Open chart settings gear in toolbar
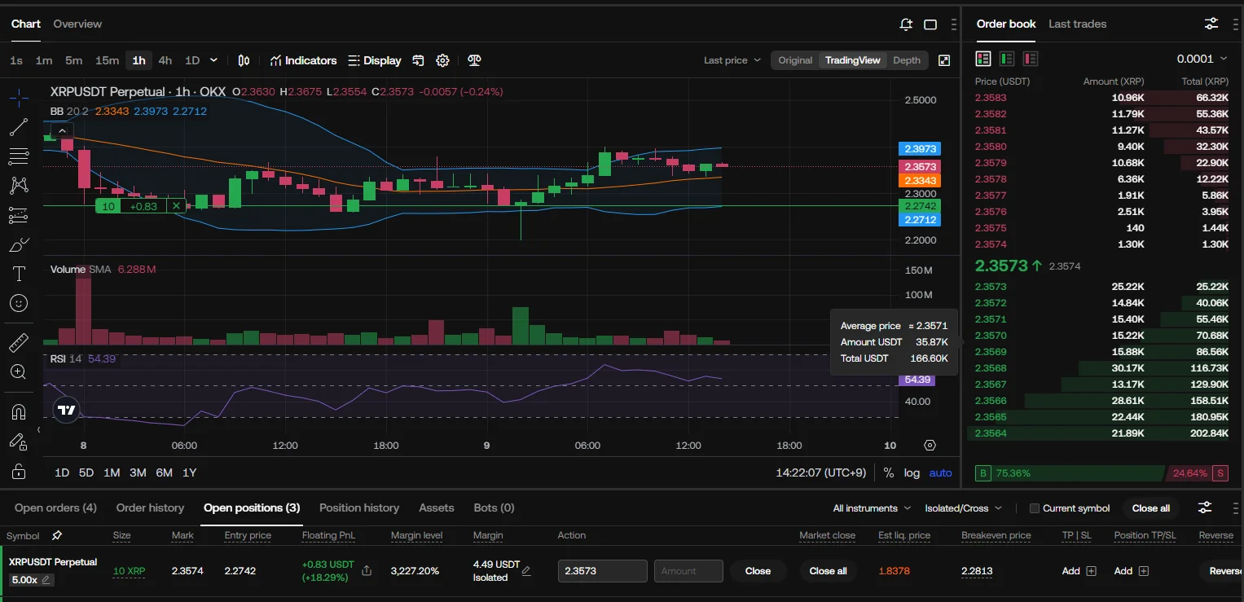Image resolution: width=1244 pixels, height=602 pixels. [x=442, y=60]
